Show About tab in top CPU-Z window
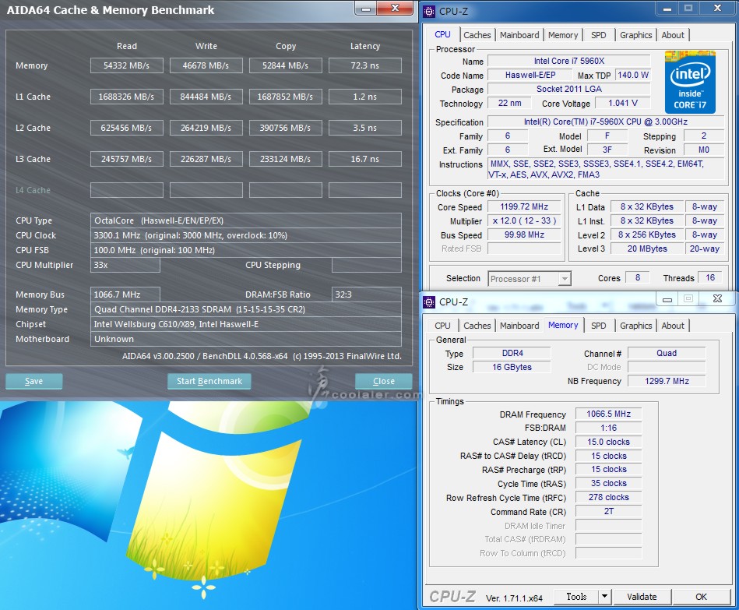The height and width of the screenshot is (610, 739). pyautogui.click(x=673, y=35)
